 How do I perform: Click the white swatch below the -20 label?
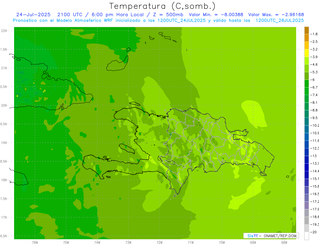[307, 236]
